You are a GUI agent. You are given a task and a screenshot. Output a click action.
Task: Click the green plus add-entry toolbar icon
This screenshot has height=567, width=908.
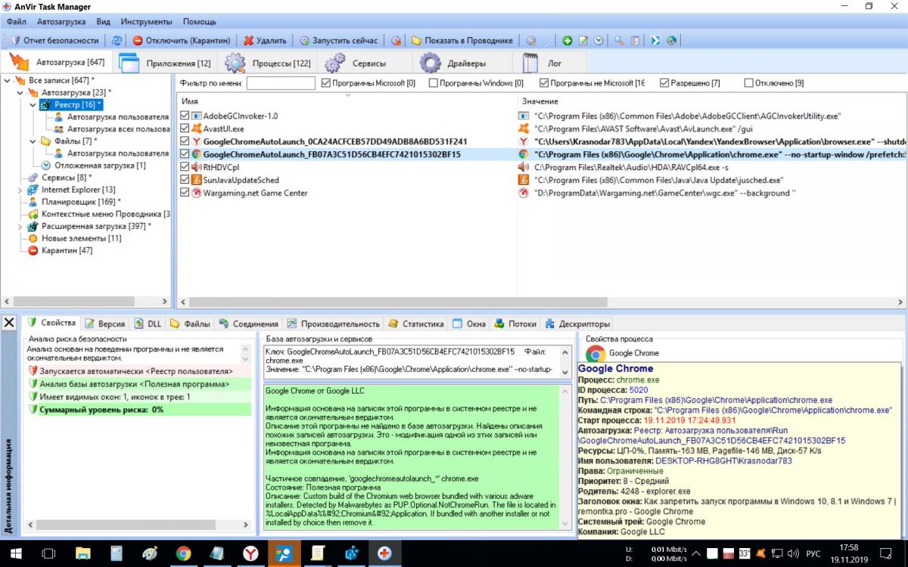[x=567, y=41]
